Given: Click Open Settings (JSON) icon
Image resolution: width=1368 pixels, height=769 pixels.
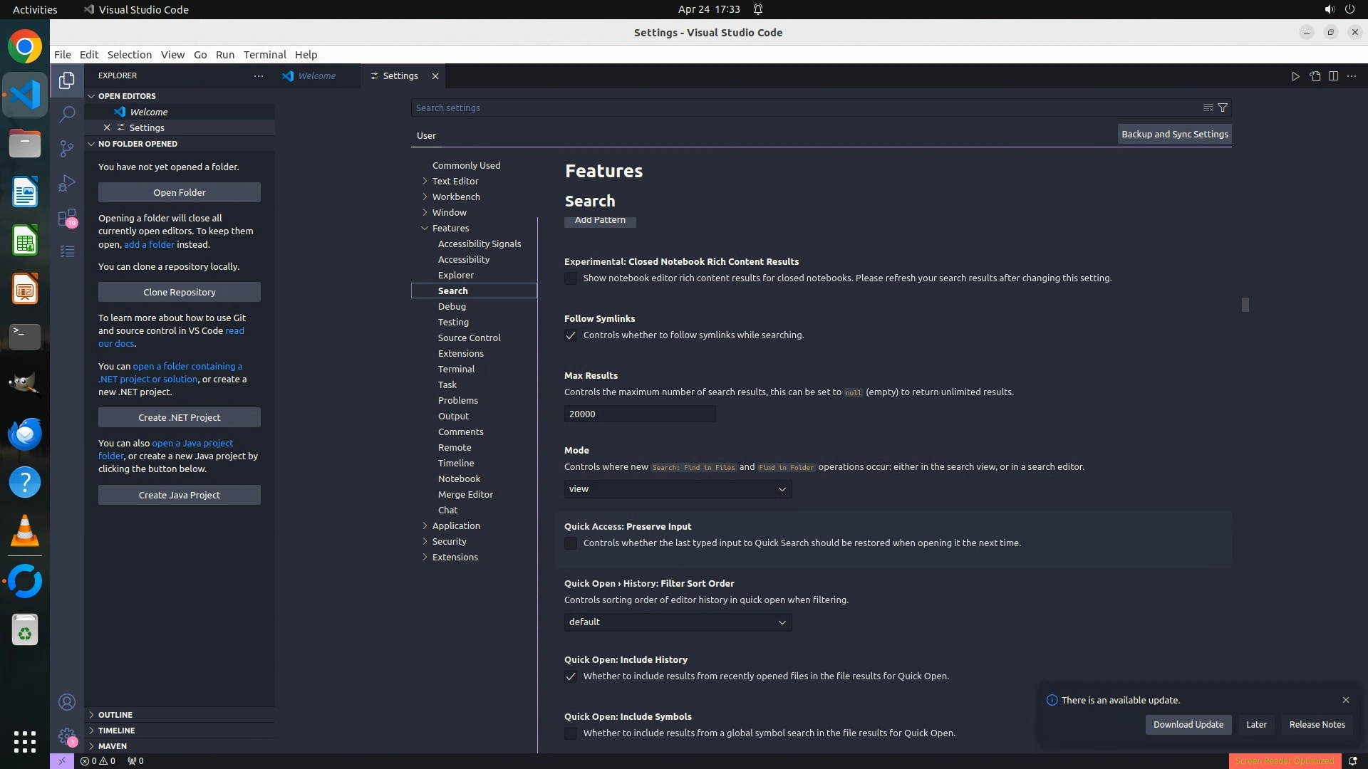Looking at the screenshot, I should click(x=1315, y=76).
